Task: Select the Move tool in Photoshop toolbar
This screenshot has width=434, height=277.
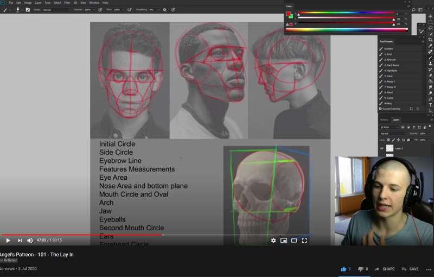Action: click(430, 16)
